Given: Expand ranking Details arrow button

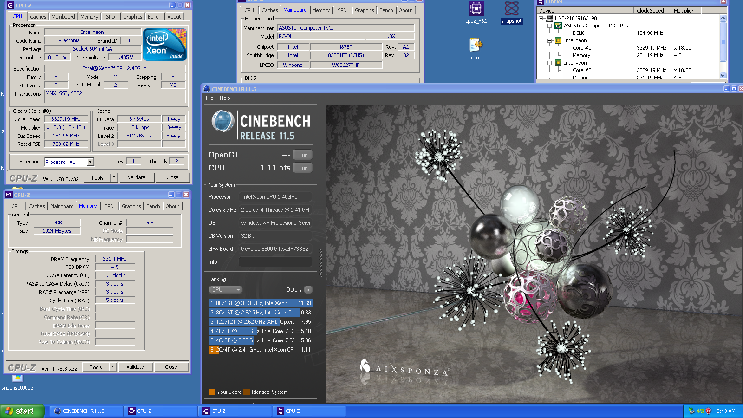Looking at the screenshot, I should pyautogui.click(x=308, y=290).
